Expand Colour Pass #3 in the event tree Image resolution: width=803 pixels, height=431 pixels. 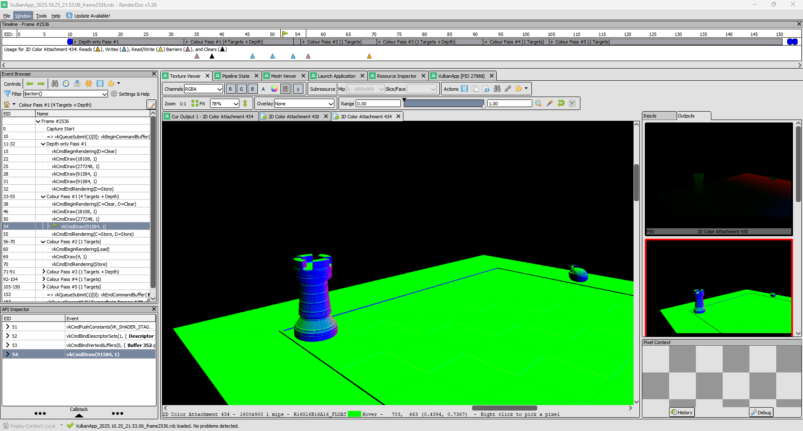click(x=44, y=272)
